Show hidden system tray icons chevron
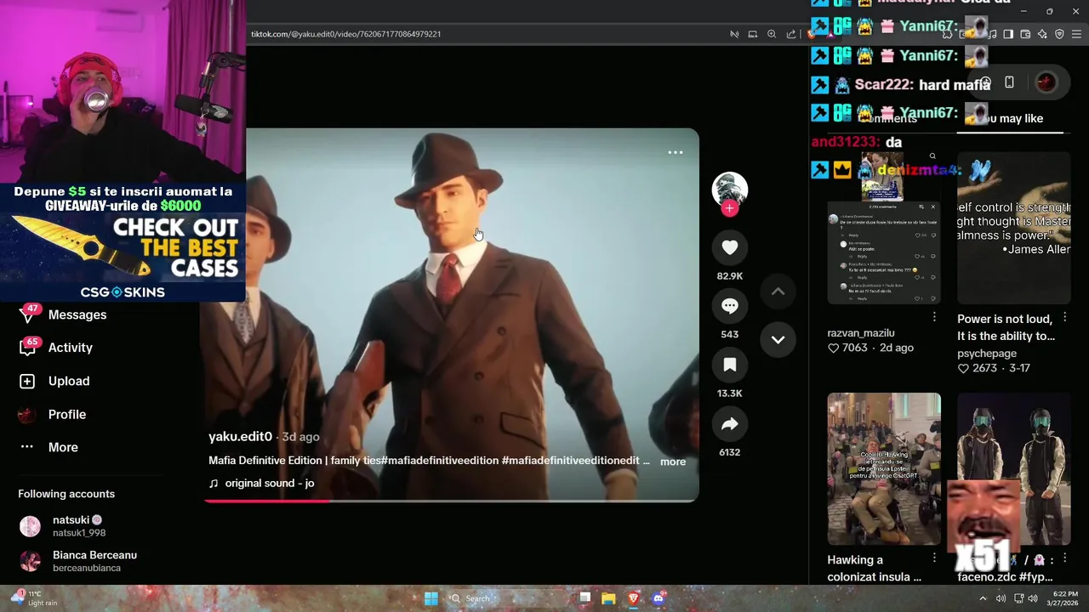The width and height of the screenshot is (1089, 612). (983, 598)
